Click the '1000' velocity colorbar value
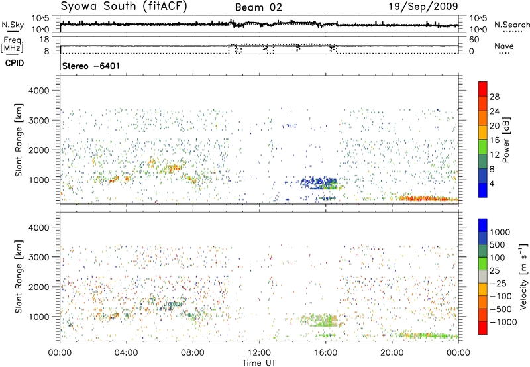 click(500, 232)
